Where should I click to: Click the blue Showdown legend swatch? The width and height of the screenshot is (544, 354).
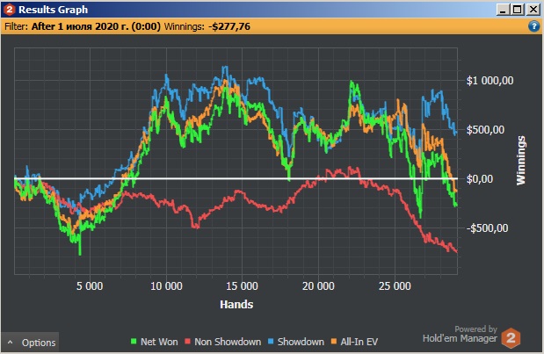[x=271, y=342]
